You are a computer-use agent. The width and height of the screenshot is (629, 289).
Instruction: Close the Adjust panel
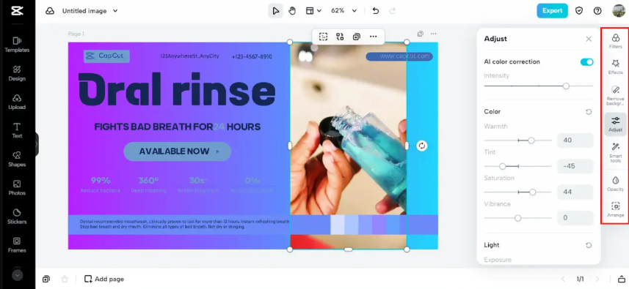click(589, 39)
